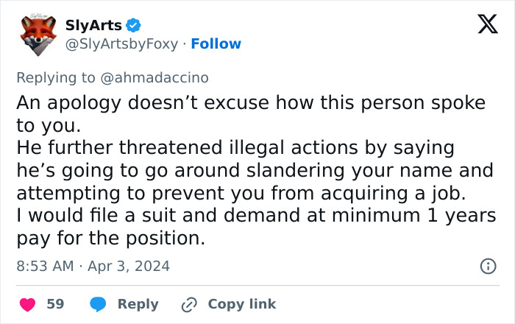Open the info icon beside the timestamp
The image size is (515, 324).
[487, 267]
